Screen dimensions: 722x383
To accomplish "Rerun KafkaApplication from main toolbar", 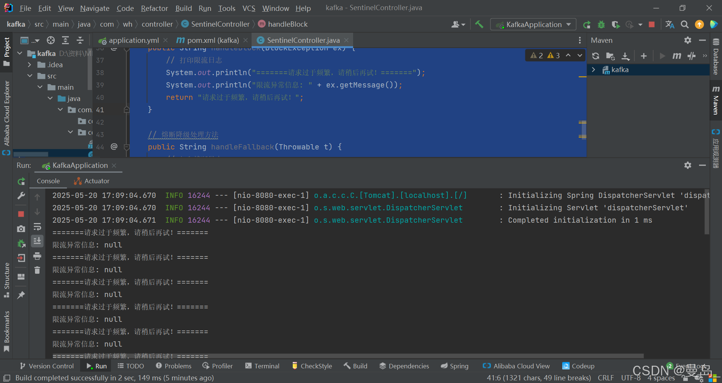I will (587, 24).
